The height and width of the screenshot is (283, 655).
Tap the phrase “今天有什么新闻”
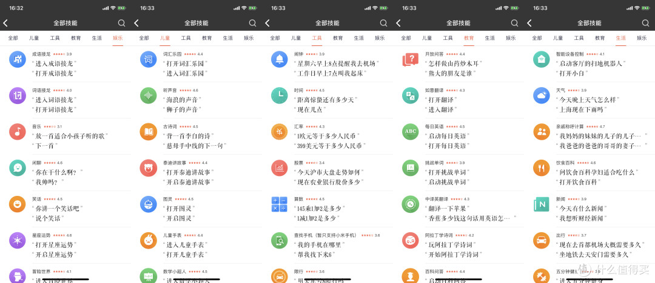pyautogui.click(x=582, y=209)
